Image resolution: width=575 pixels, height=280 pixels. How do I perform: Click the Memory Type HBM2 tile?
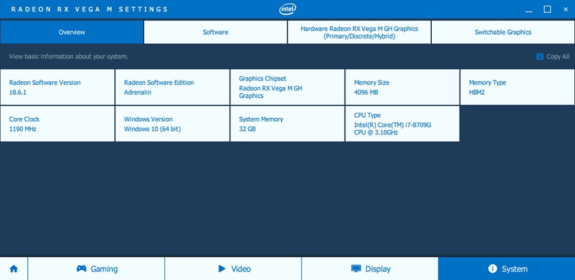(517, 87)
